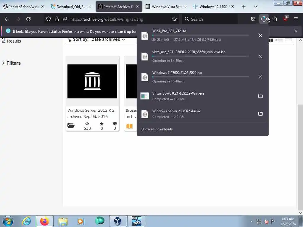Save page to Pocket icon

click(x=253, y=19)
